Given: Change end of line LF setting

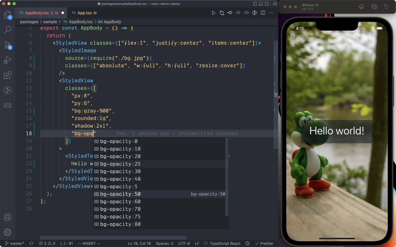Looking at the screenshot, I should pyautogui.click(x=197, y=243).
